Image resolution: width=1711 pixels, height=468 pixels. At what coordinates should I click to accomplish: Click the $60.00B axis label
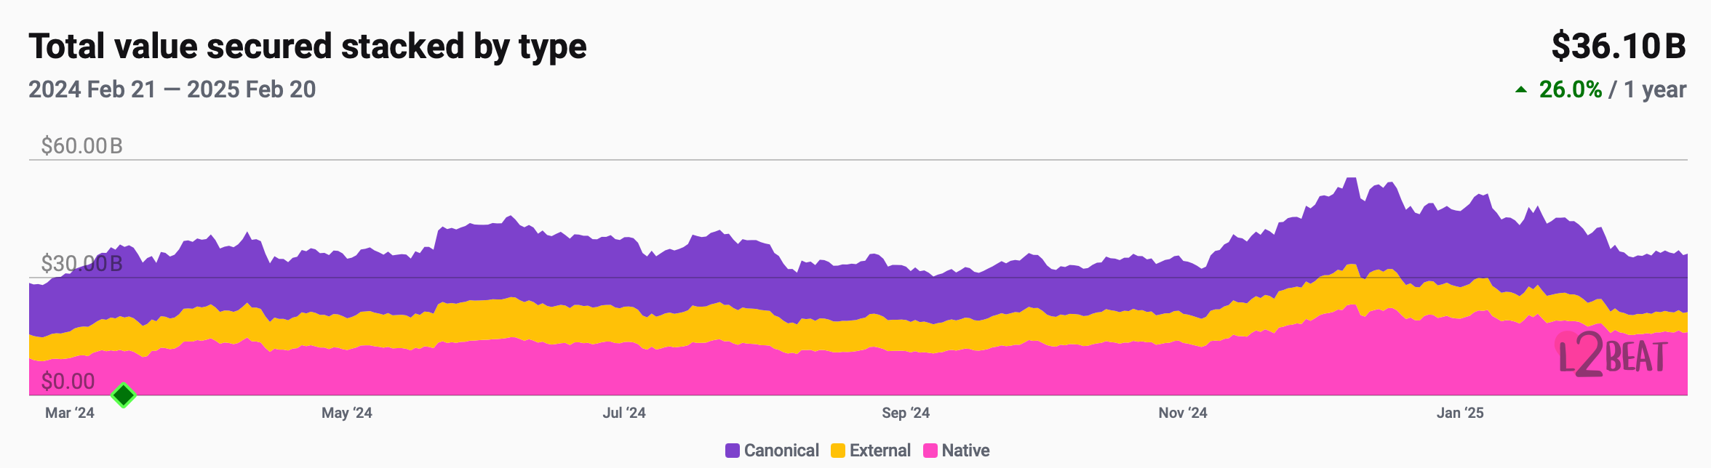pyautogui.click(x=81, y=146)
